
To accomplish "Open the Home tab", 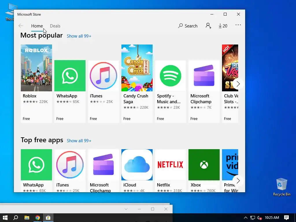I will [x=37, y=26].
